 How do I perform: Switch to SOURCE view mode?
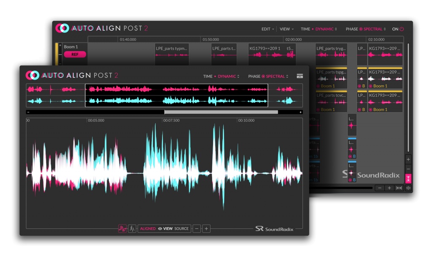182,228
